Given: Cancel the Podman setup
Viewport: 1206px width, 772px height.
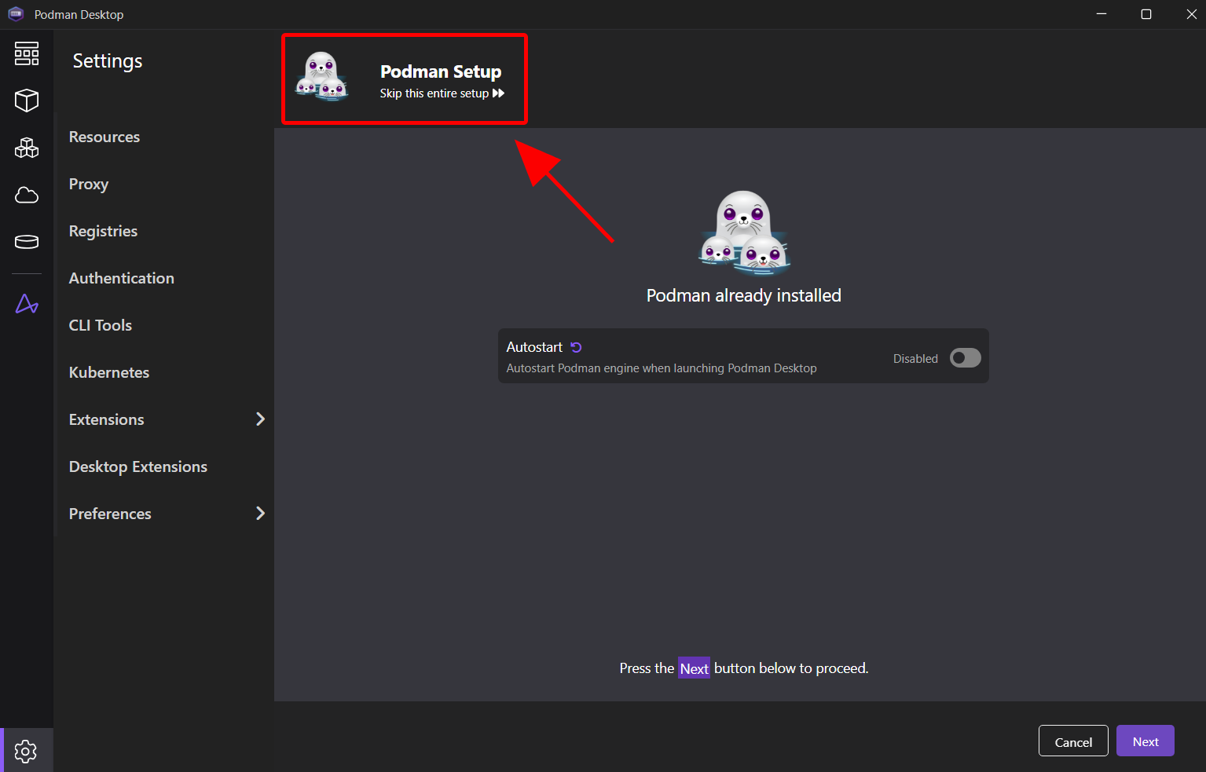Looking at the screenshot, I should tap(1072, 741).
